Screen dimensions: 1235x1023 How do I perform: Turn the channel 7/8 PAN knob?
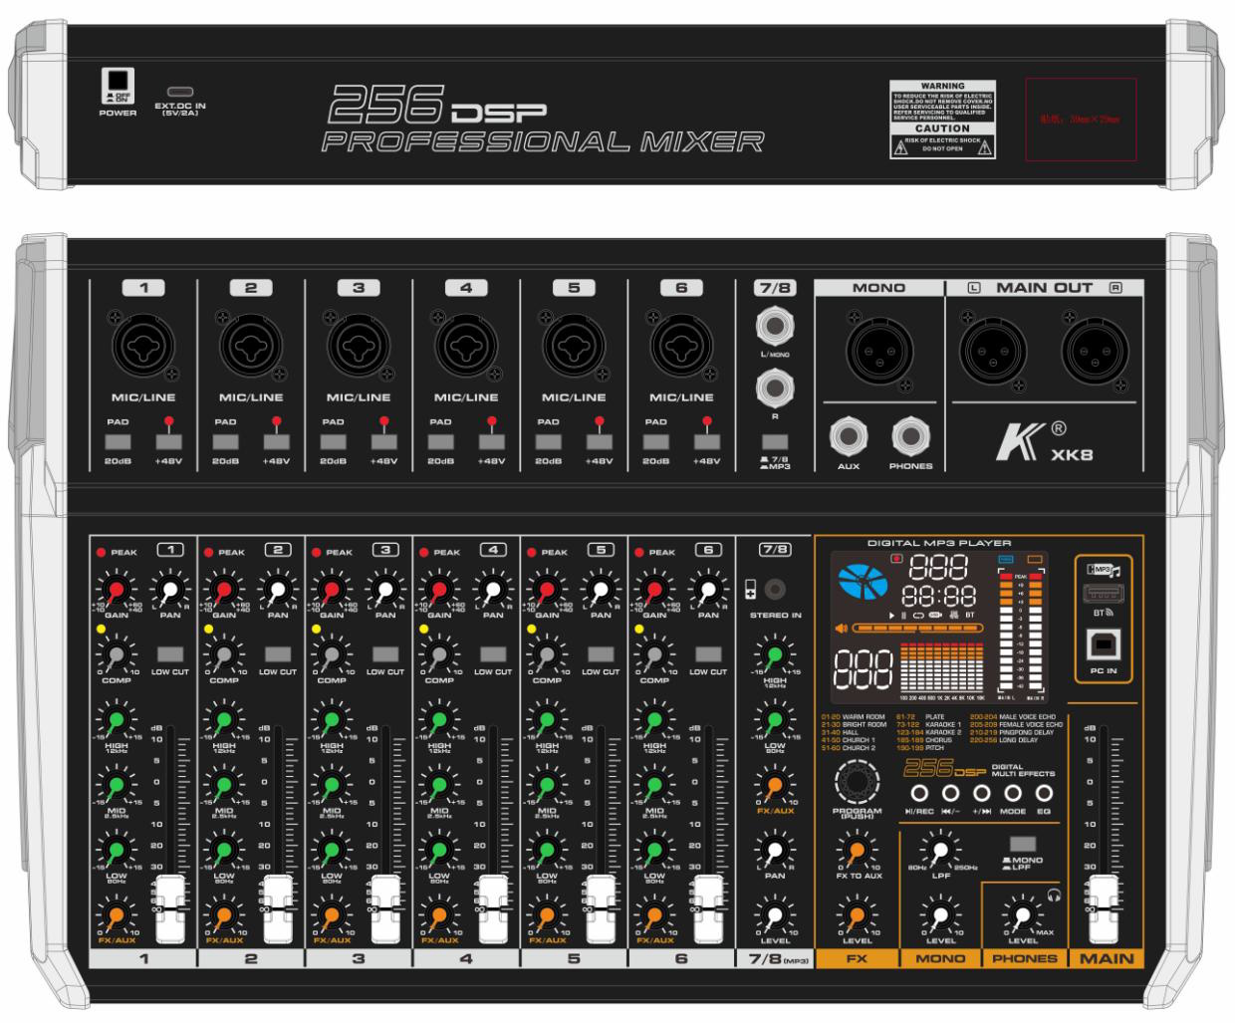click(x=775, y=851)
